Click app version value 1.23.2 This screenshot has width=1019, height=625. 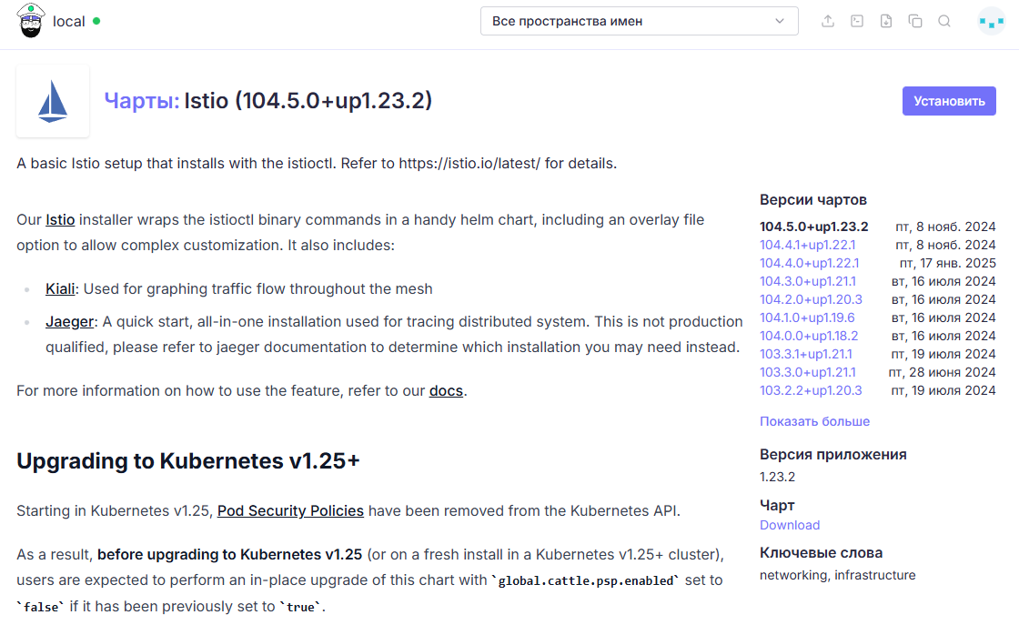pyautogui.click(x=777, y=477)
